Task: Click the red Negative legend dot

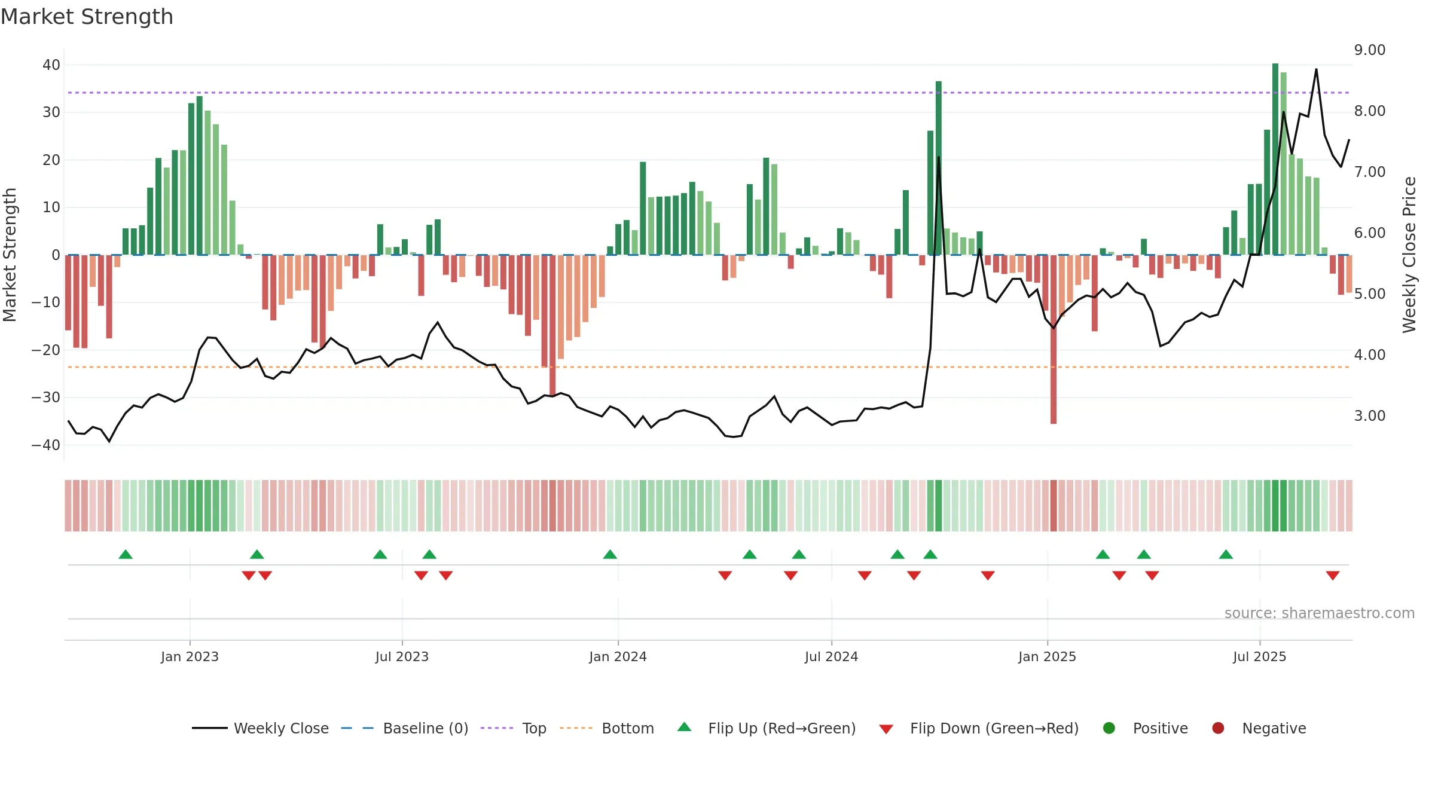Action: 1218,728
